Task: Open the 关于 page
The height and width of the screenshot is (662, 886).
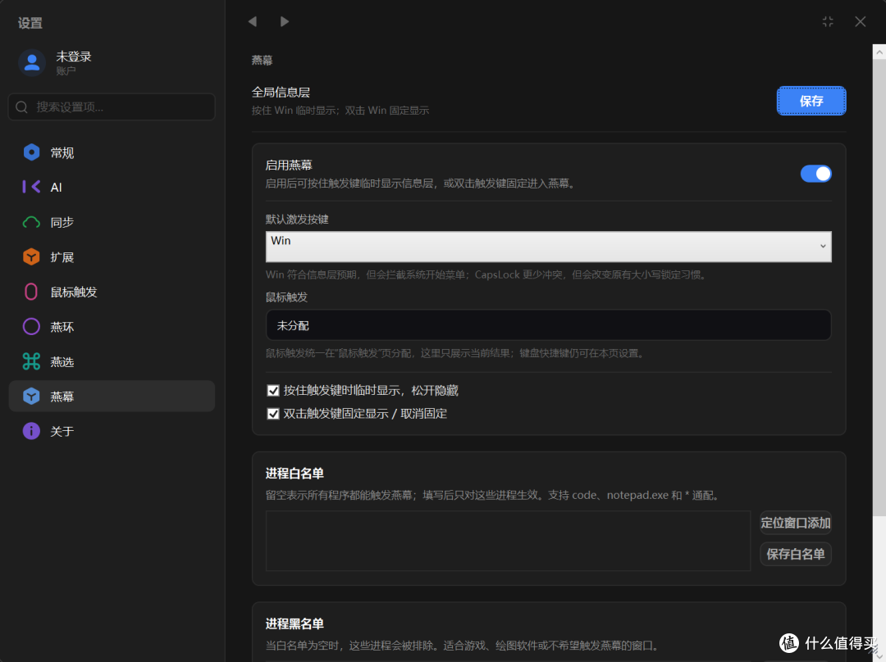Action: tap(112, 431)
